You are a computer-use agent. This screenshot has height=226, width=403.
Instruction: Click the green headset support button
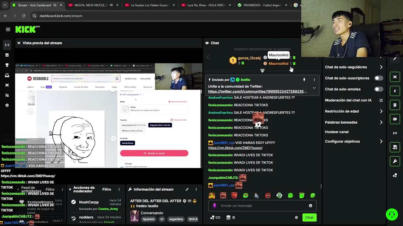pyautogui.click(x=392, y=214)
